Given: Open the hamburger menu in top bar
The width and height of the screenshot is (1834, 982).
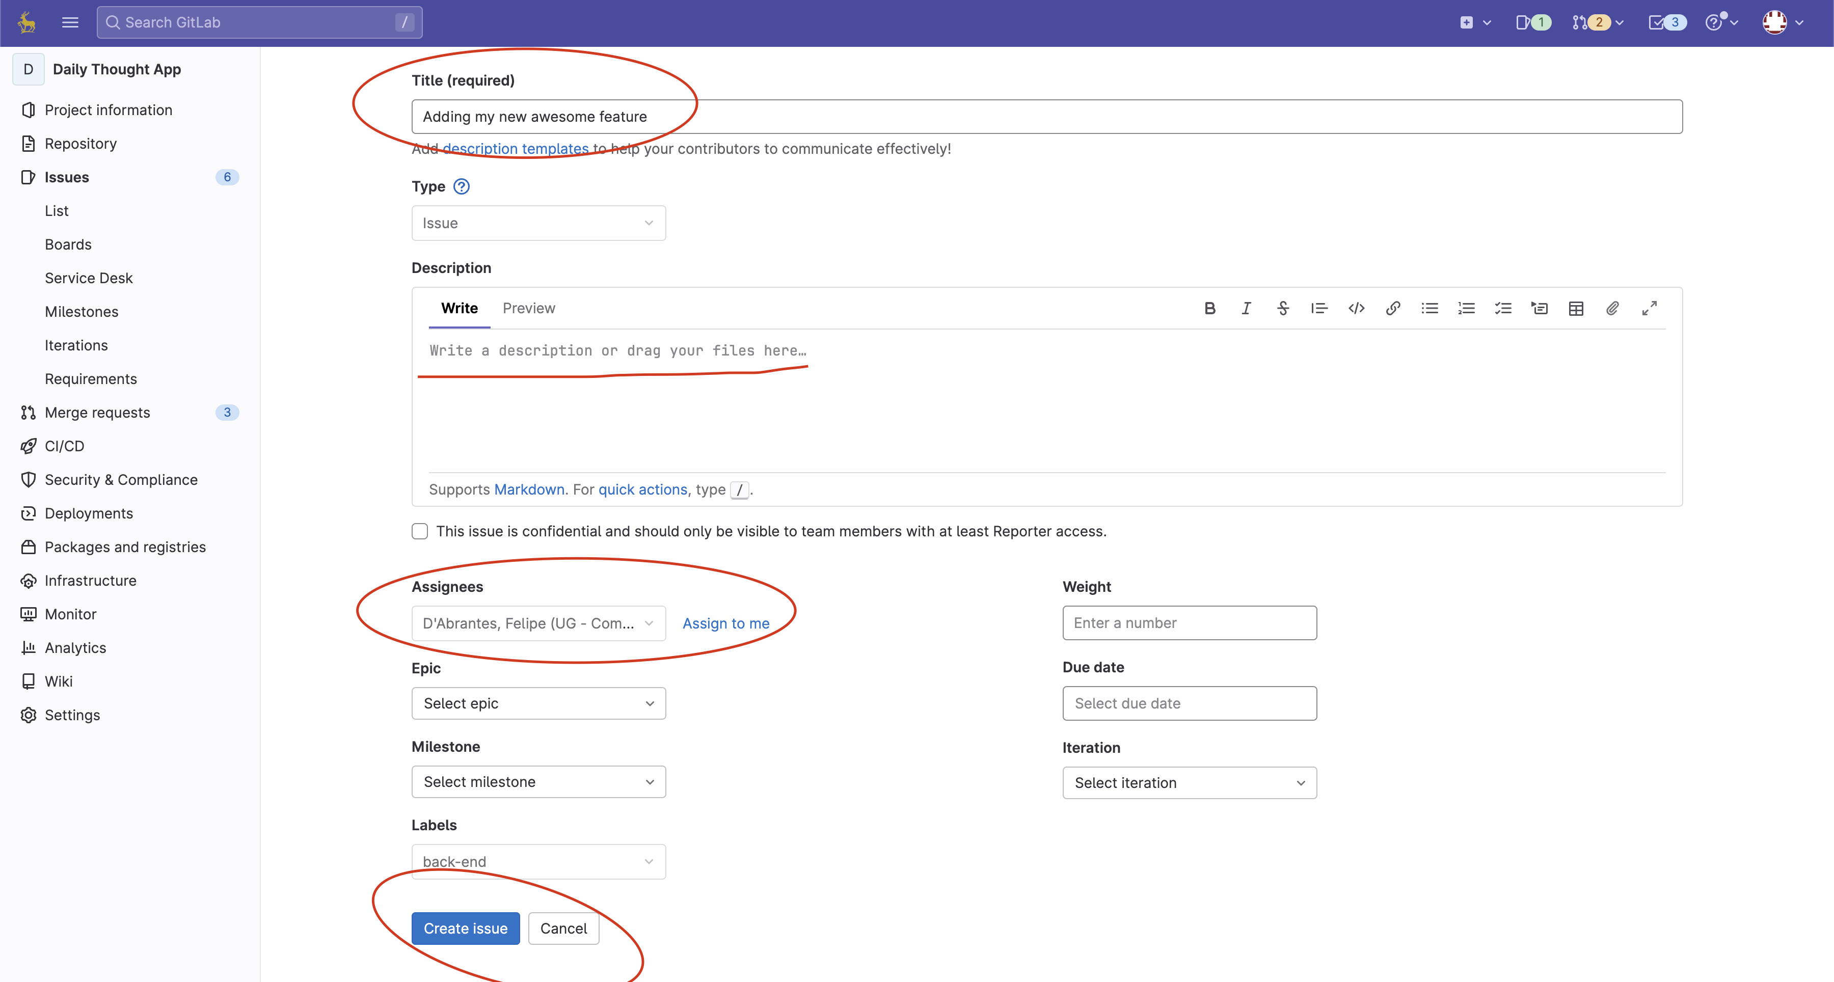Looking at the screenshot, I should 70,22.
